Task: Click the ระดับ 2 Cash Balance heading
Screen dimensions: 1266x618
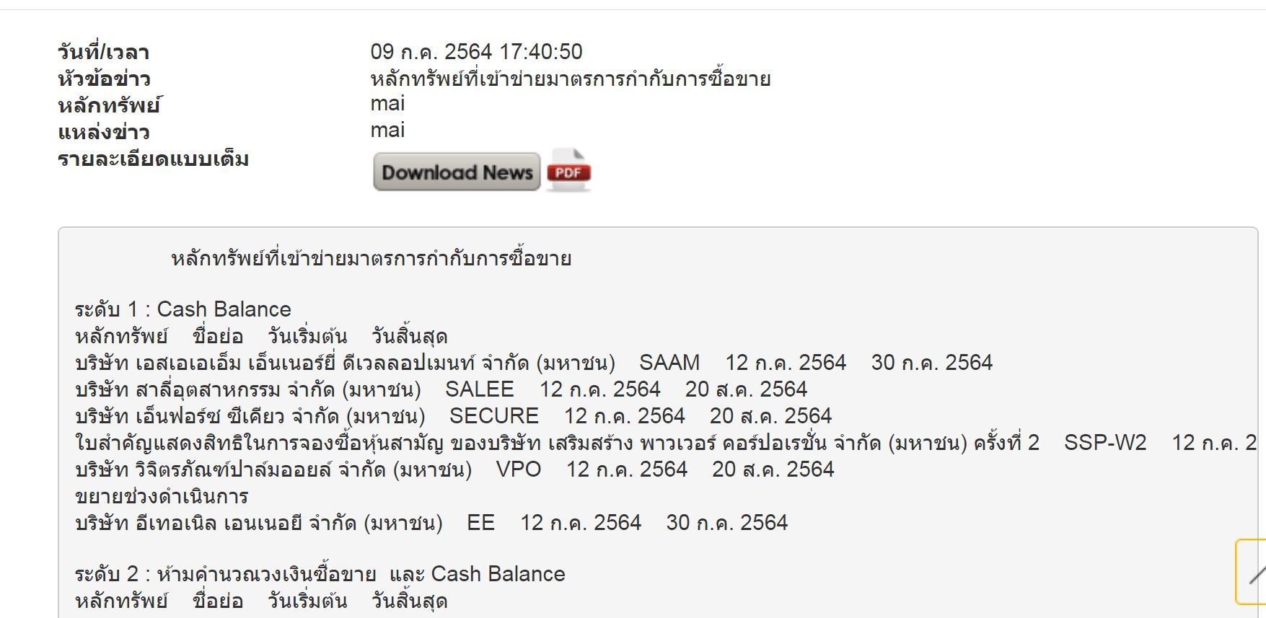Action: pyautogui.click(x=320, y=574)
